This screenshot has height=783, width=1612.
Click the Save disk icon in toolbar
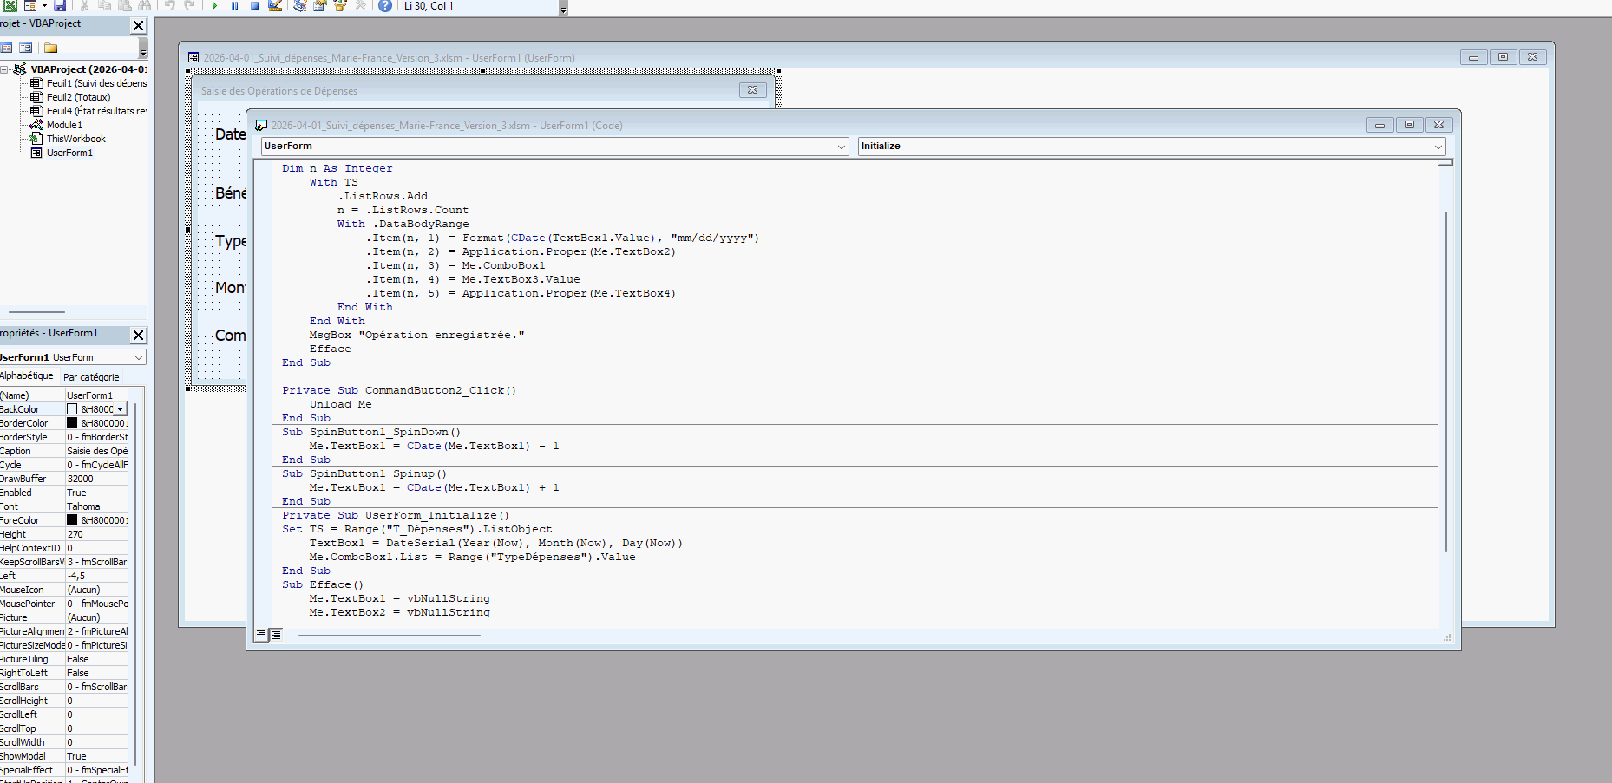(60, 6)
